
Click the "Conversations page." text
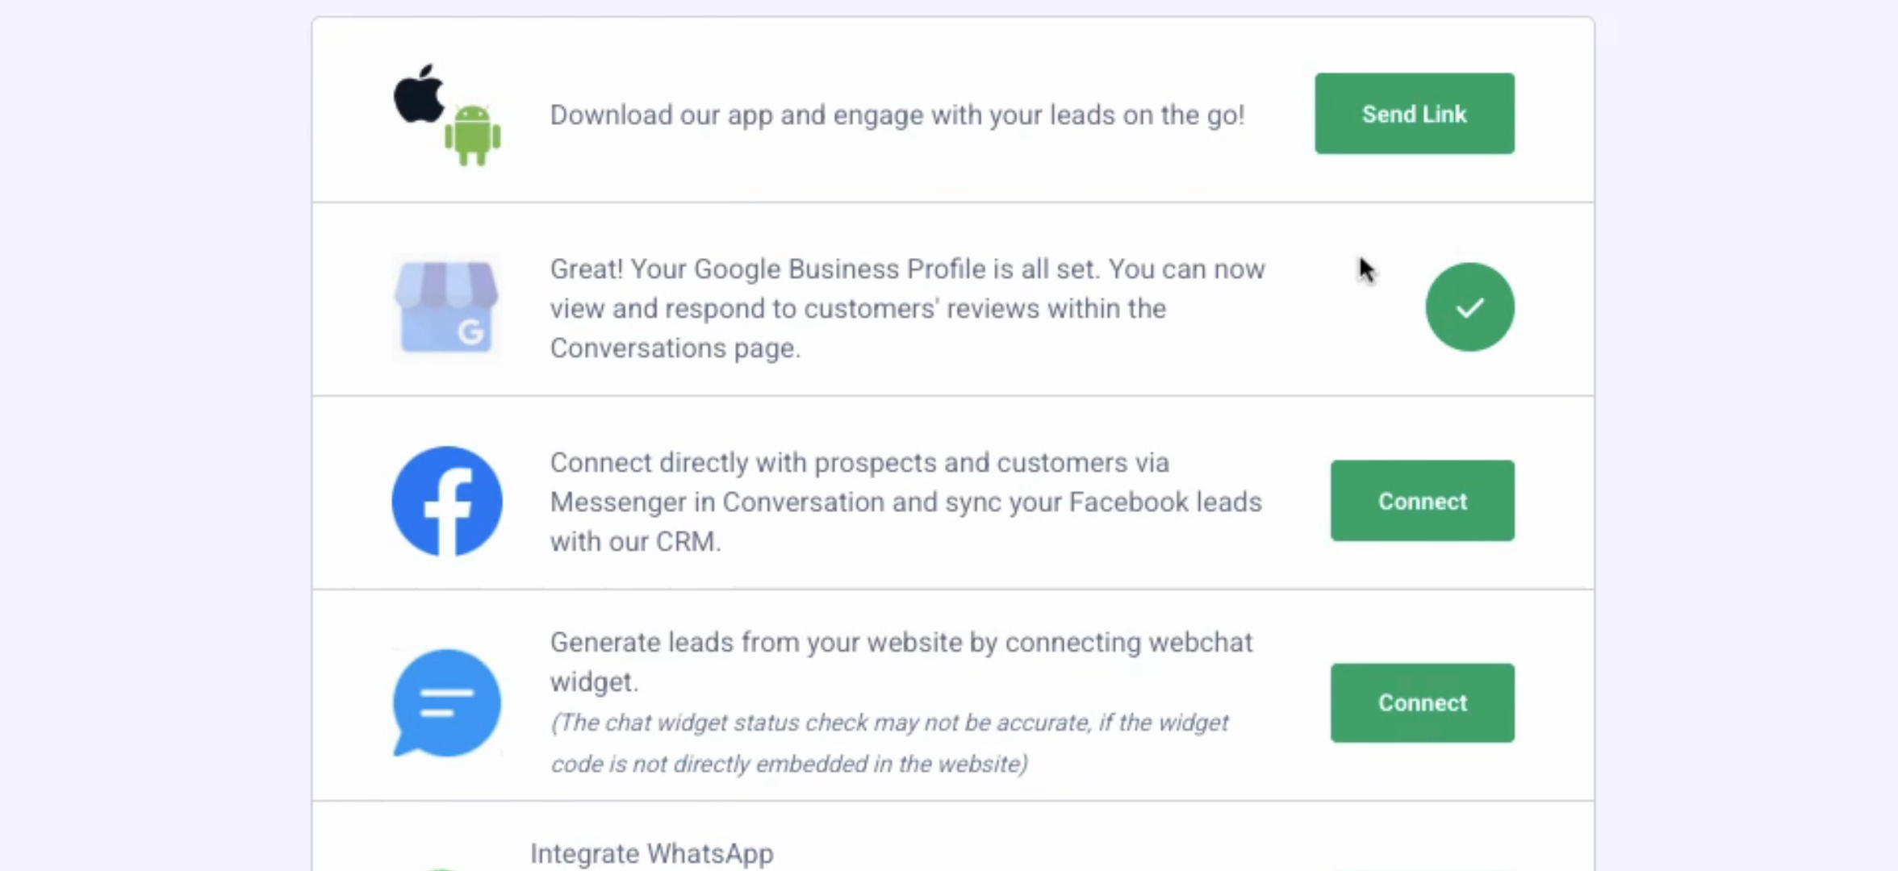click(x=675, y=348)
